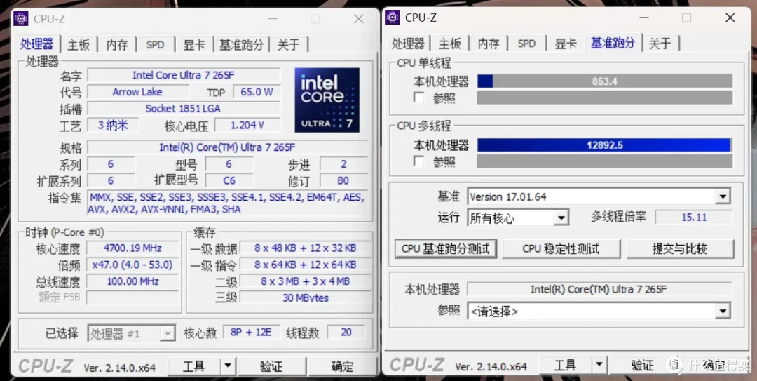Click the 指令集 MMX, SSE list text
The width and height of the screenshot is (757, 381).
tap(226, 203)
